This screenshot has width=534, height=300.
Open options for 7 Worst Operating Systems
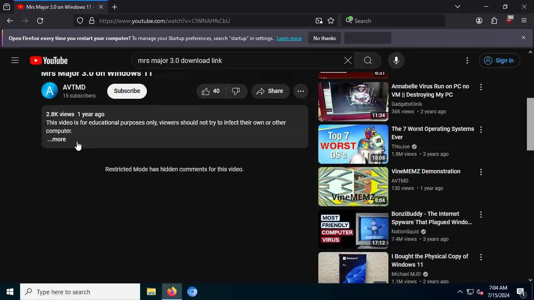[481, 130]
